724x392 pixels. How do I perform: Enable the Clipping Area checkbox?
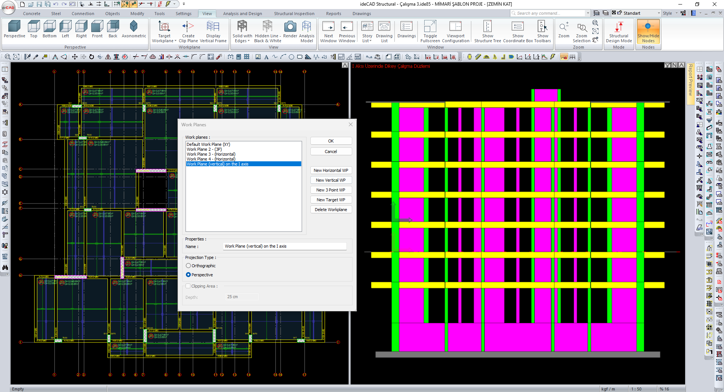(188, 286)
